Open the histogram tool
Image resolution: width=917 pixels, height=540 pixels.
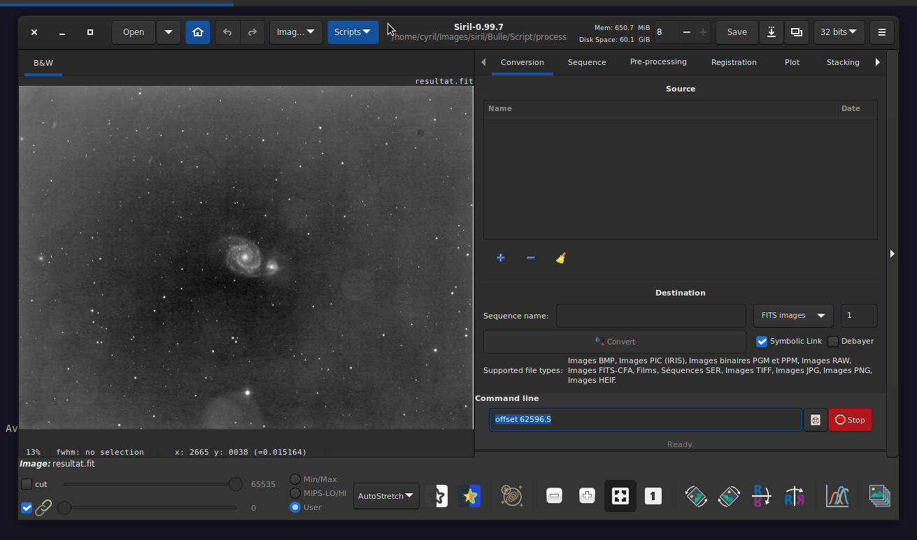click(837, 496)
